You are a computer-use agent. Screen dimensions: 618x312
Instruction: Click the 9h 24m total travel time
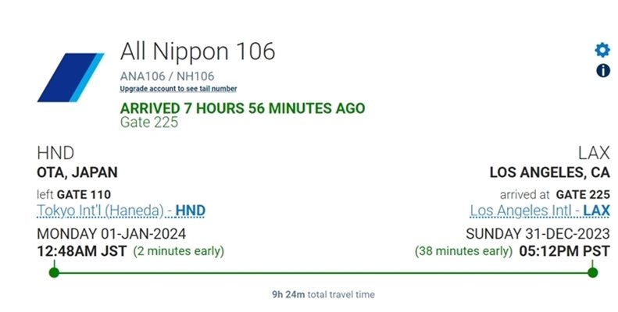[323, 295]
